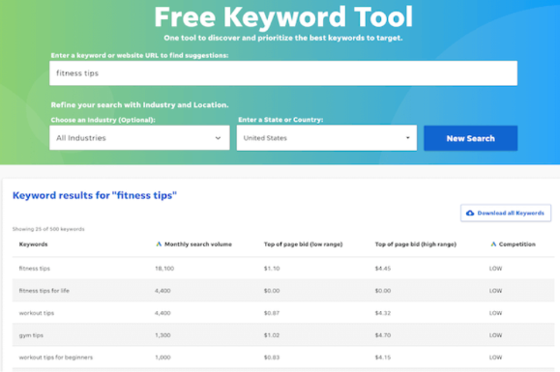560x372 pixels.
Task: Click Top of page bid (high range) header
Action: pos(415,243)
